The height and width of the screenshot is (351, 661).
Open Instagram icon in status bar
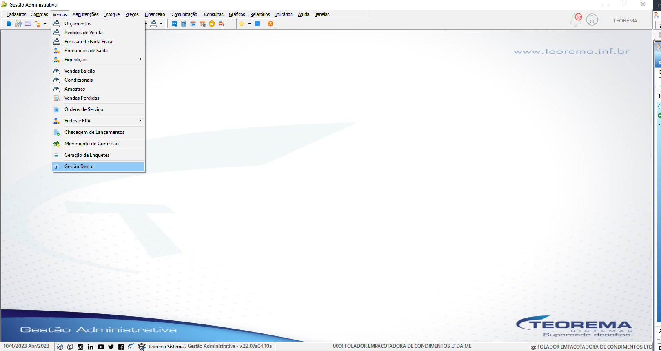(80, 347)
